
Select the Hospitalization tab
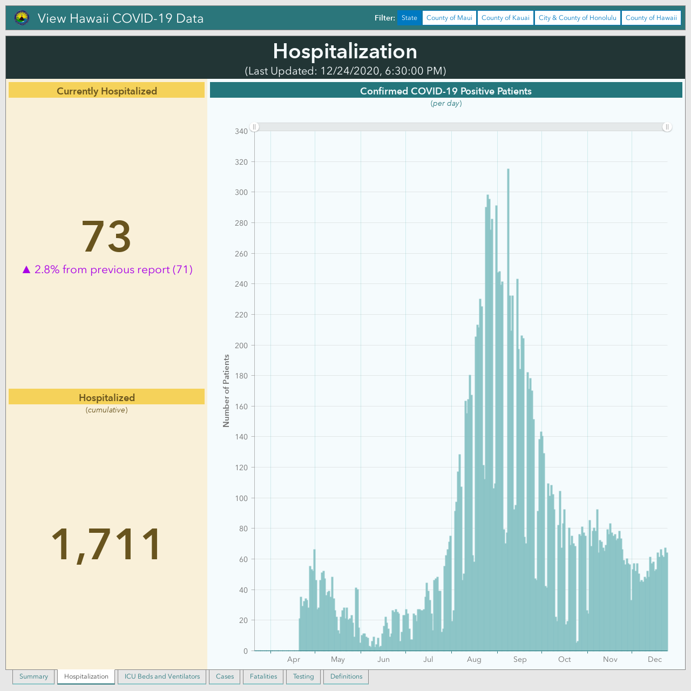[x=86, y=676]
